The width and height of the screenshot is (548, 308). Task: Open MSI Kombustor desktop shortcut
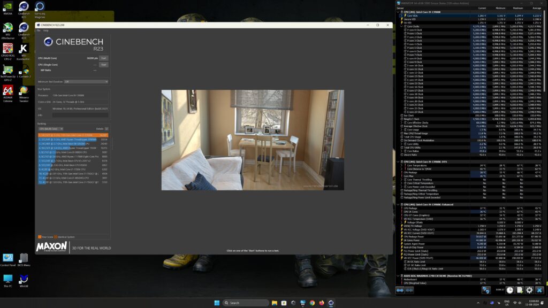(x=24, y=52)
